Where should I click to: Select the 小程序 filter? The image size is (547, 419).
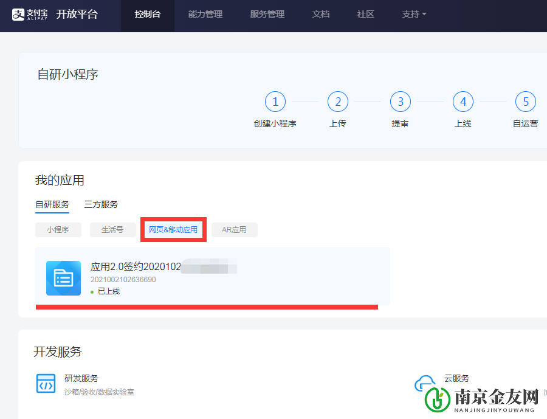pyautogui.click(x=58, y=229)
